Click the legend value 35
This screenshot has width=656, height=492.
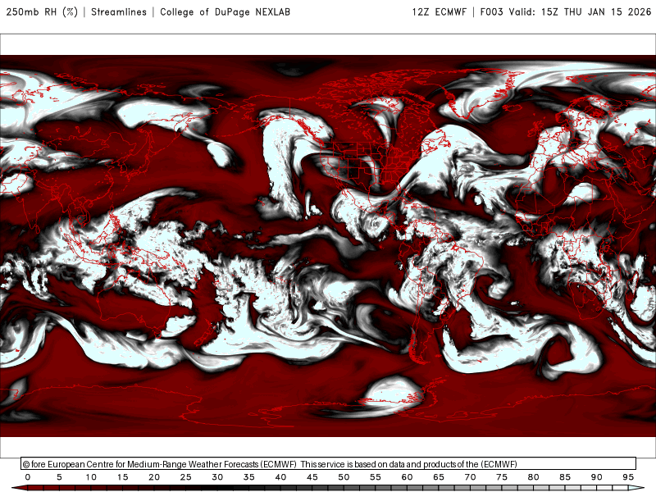click(249, 477)
